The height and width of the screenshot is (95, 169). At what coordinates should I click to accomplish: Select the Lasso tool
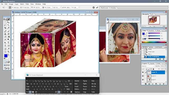[5, 25]
